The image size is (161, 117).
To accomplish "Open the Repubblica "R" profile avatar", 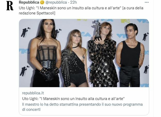I will point(10,6).
